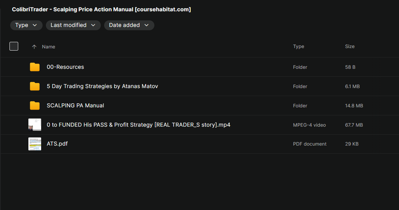Tick the select-all checkbox in header
This screenshot has height=210, width=399.
[14, 46]
